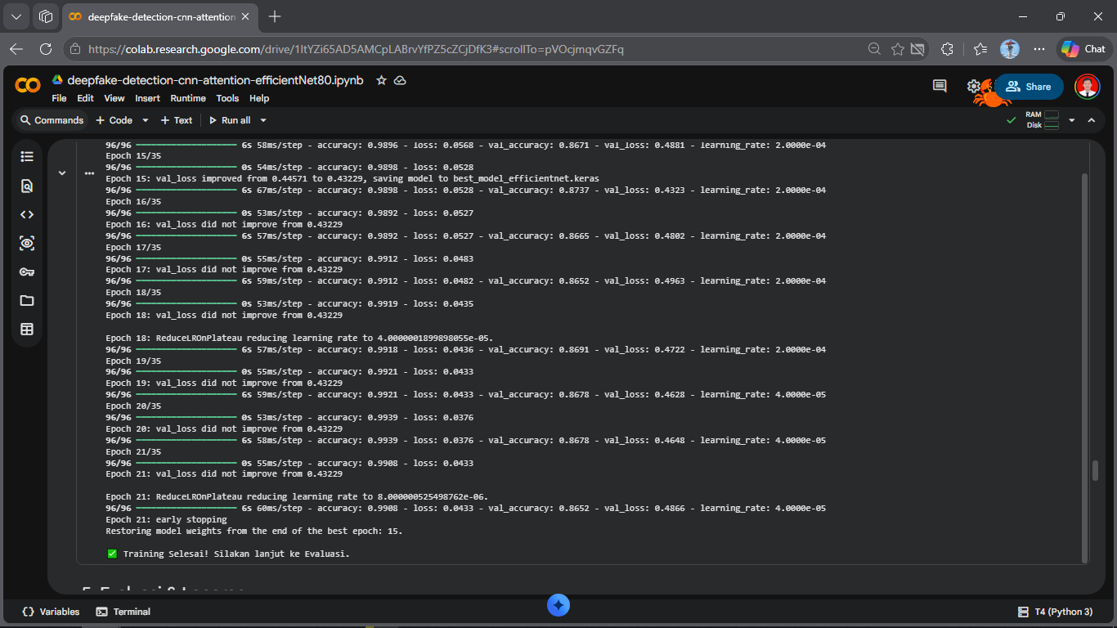
Task: Click the browser address bar URL
Action: point(356,49)
